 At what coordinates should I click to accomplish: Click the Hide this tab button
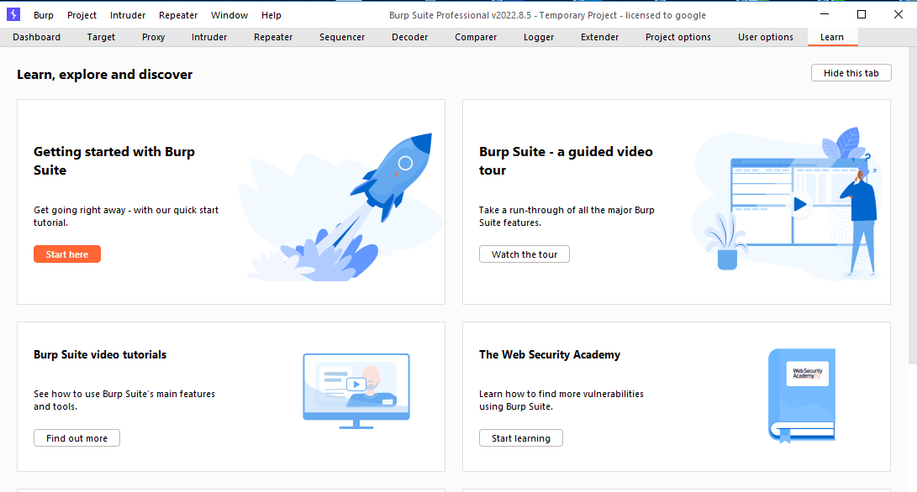[x=851, y=73]
